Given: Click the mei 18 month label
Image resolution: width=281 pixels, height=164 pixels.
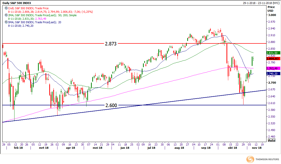Looking at the screenshot, I should (97, 148).
